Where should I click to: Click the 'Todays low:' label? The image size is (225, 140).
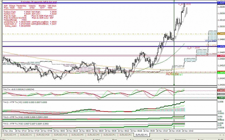click(x=9, y=14)
